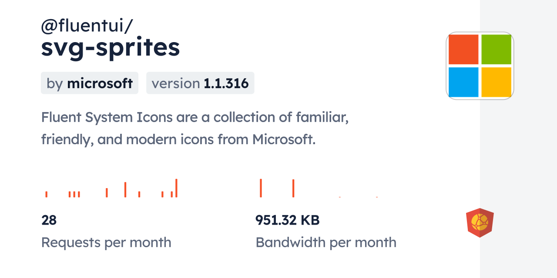The image size is (557, 278).
Task: Click the first bar in the requests chart
Action: [47, 194]
